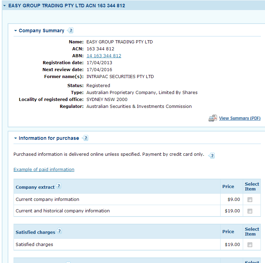Viewport: 265px width, 263px height.
Task: Click Select Item column header in Satisfied charges table
Action: pos(252,232)
